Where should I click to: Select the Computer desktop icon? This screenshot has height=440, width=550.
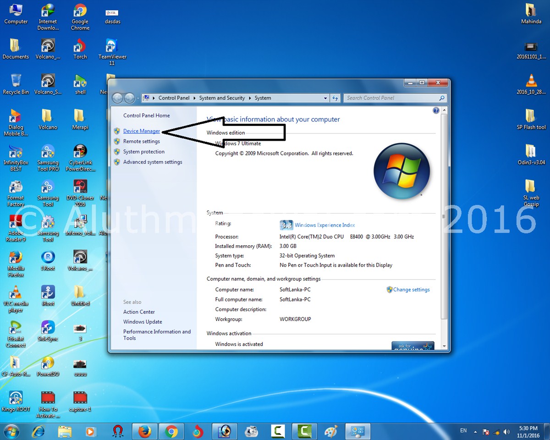16,14
